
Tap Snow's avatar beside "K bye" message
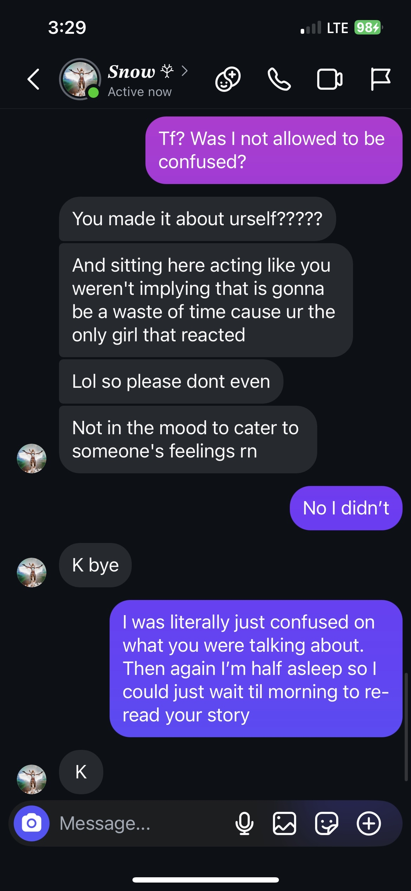click(32, 572)
